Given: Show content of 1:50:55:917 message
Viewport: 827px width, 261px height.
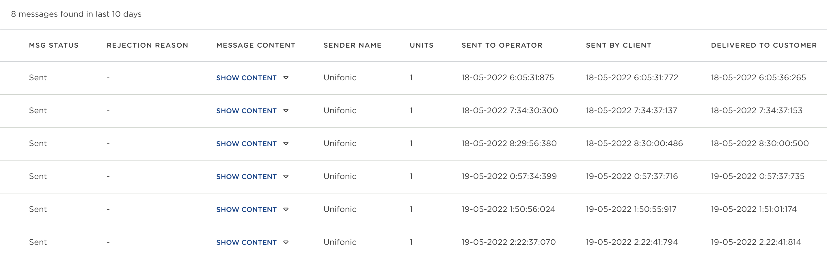Looking at the screenshot, I should tap(246, 209).
